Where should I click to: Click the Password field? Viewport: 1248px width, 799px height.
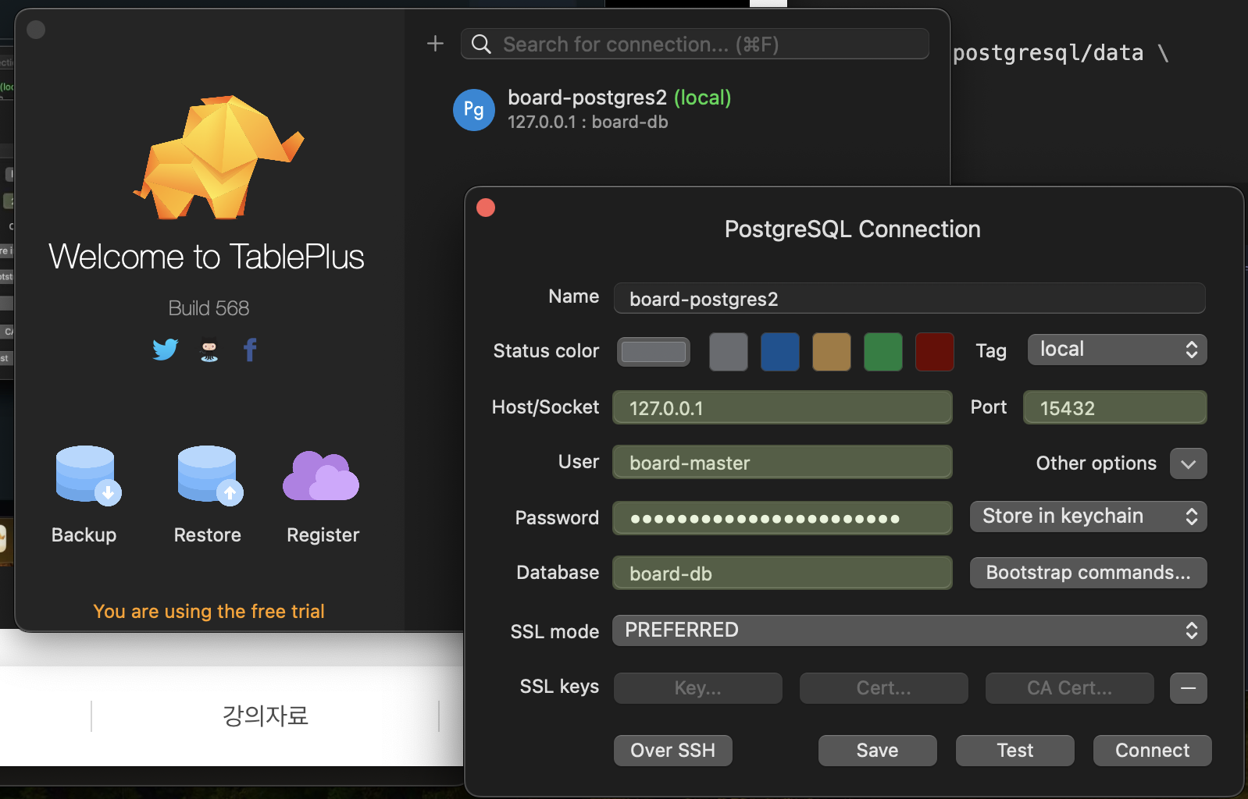pyautogui.click(x=783, y=518)
